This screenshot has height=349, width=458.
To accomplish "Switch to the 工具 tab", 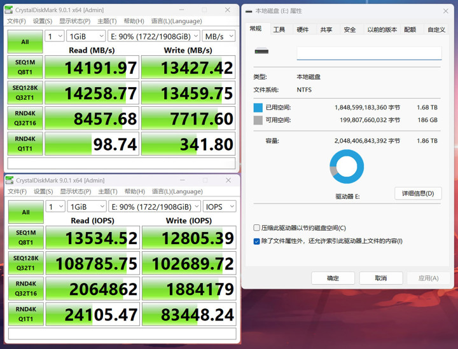I will (x=279, y=29).
